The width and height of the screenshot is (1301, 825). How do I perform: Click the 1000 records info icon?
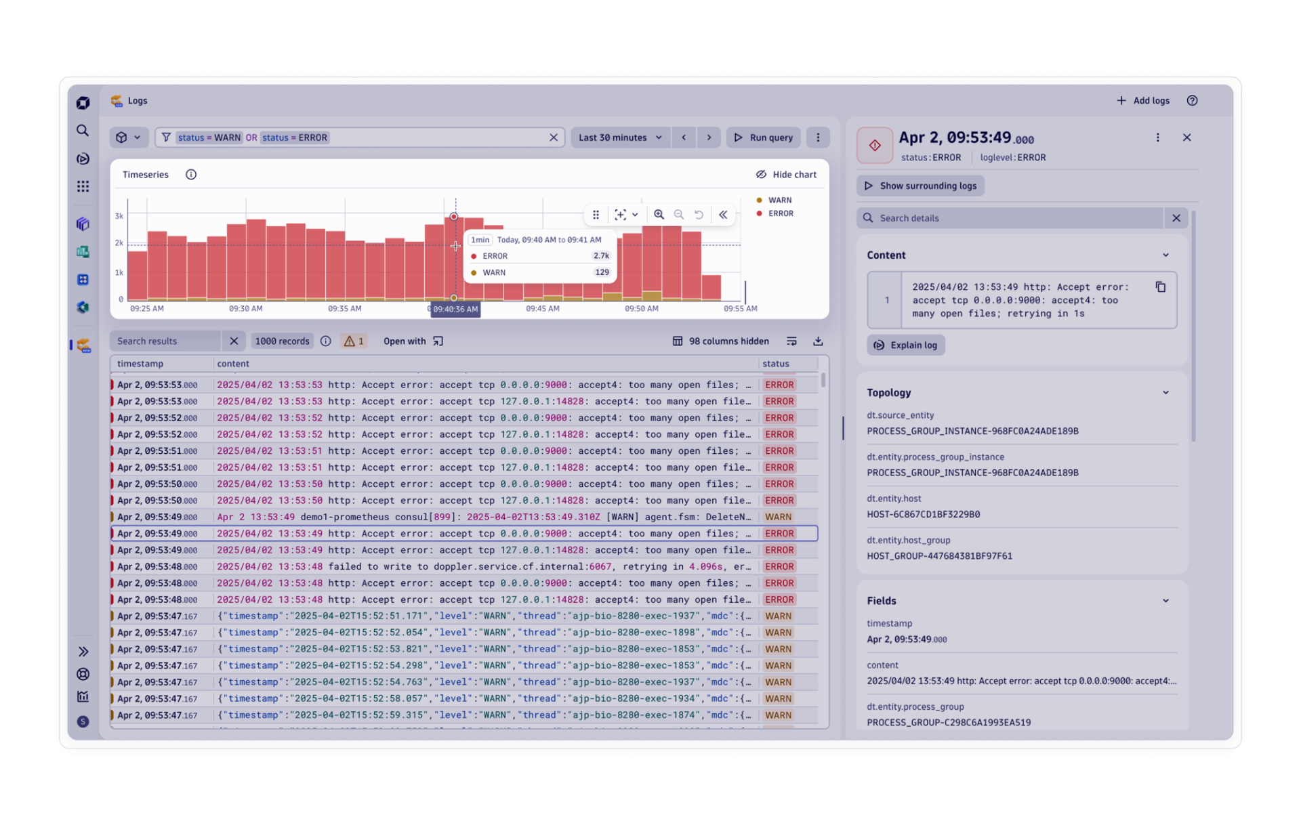pyautogui.click(x=326, y=341)
